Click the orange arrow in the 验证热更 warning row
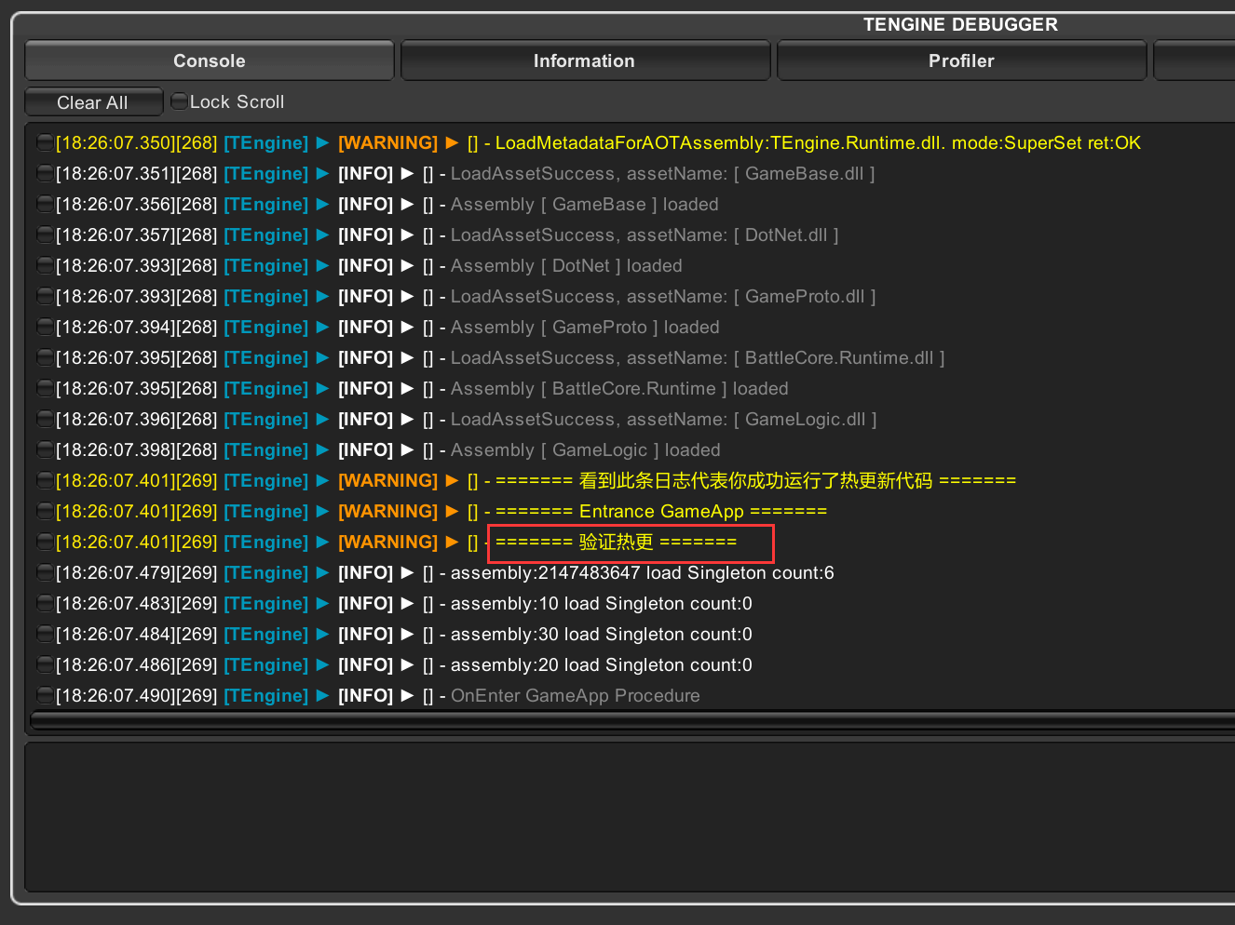This screenshot has height=925, width=1235. coord(452,542)
